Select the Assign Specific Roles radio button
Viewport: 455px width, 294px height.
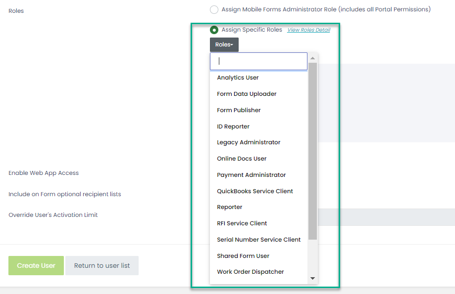(x=214, y=30)
